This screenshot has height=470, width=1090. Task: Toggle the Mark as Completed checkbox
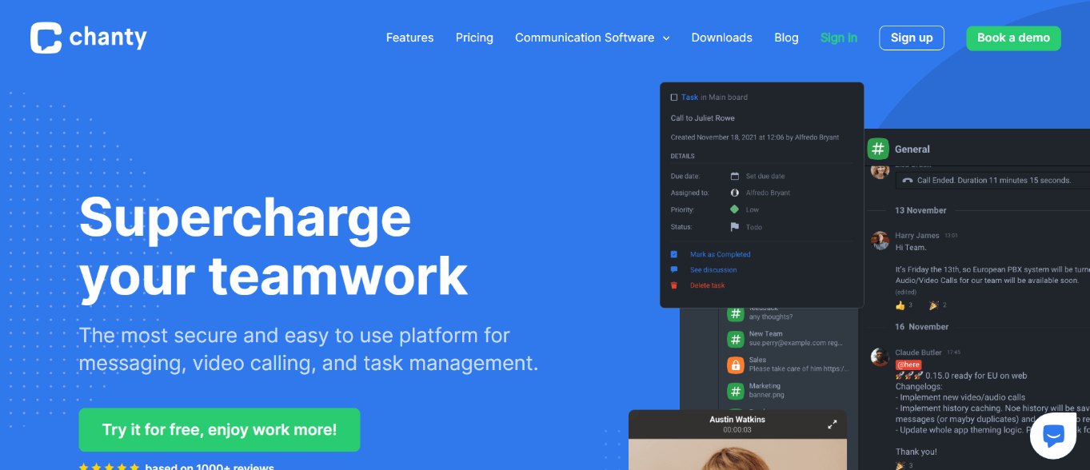674,254
